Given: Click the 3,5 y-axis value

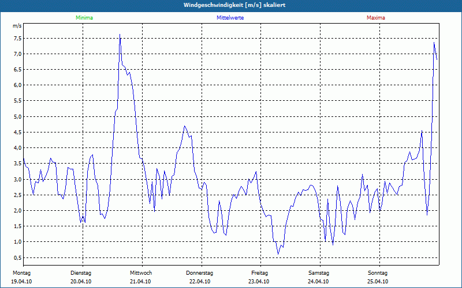Looking at the screenshot, I should 17,164.
